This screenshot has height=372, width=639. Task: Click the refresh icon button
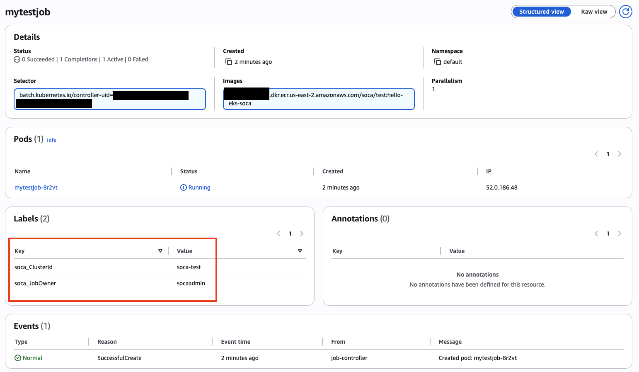pos(625,12)
